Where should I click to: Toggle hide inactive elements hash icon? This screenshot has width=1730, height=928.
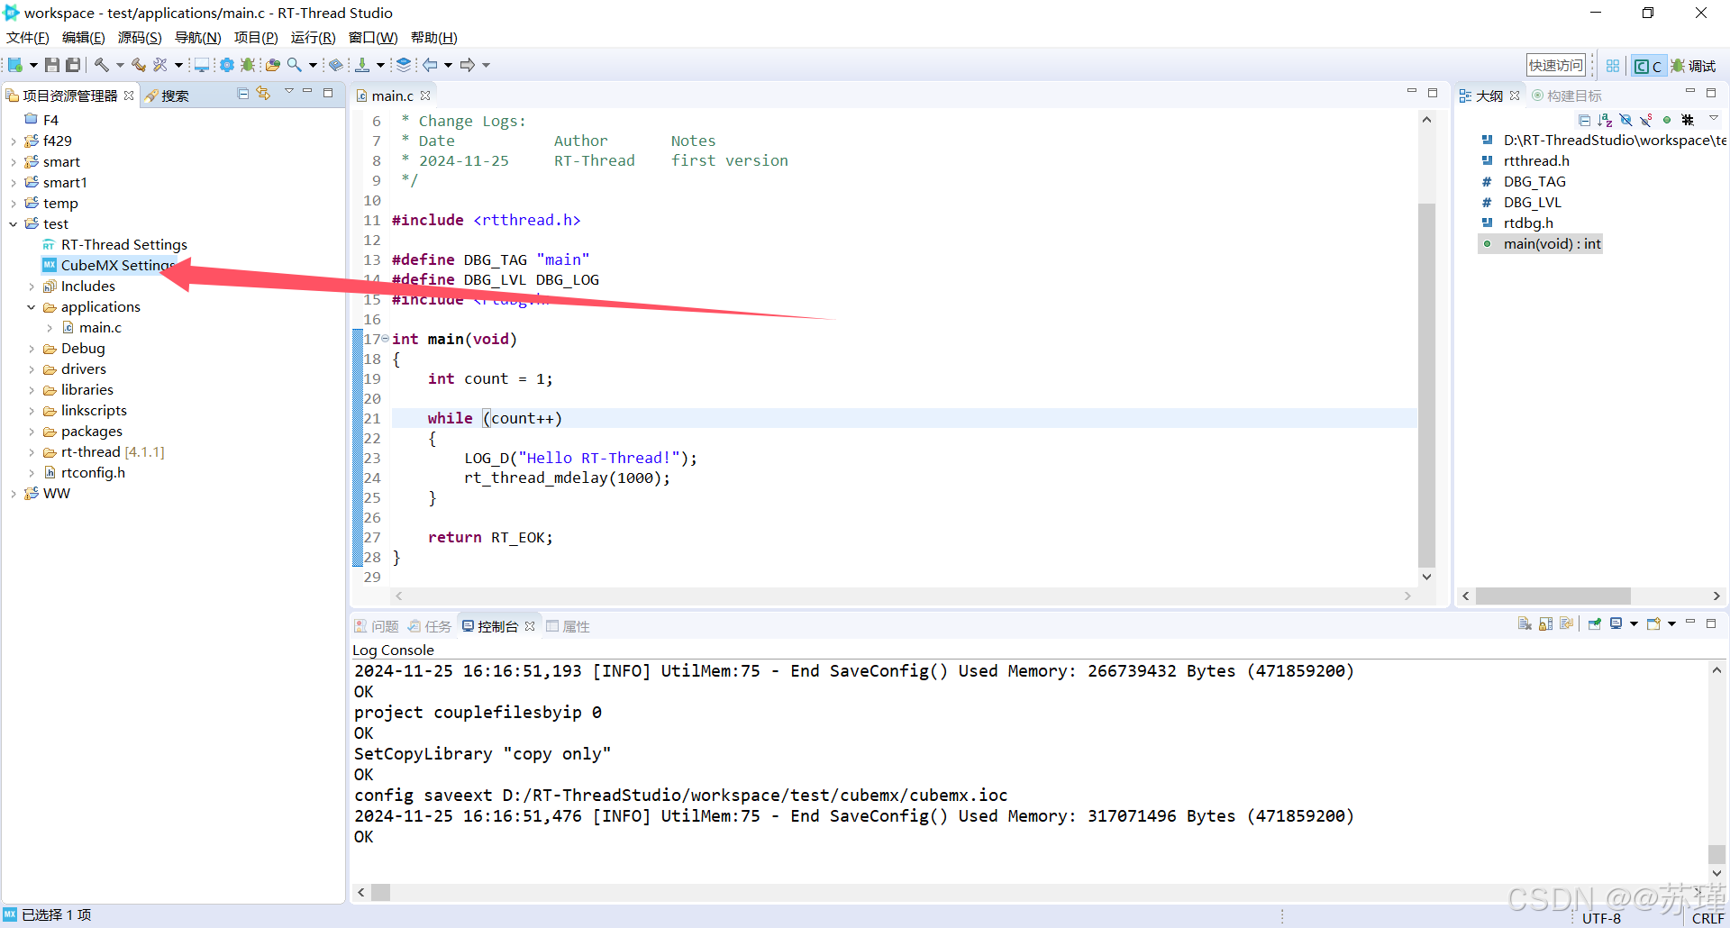(1688, 120)
